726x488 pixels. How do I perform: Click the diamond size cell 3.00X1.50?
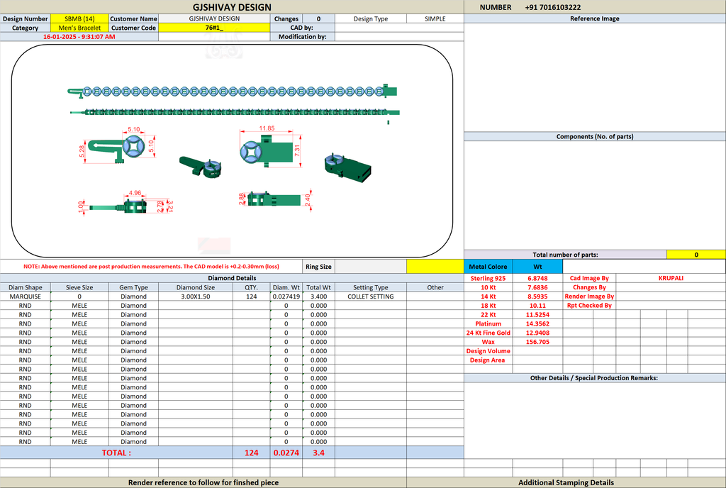coord(196,296)
